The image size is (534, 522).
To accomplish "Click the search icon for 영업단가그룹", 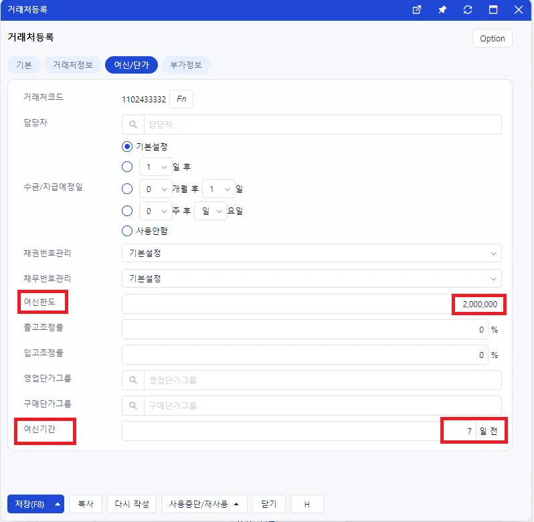I will pyautogui.click(x=133, y=380).
